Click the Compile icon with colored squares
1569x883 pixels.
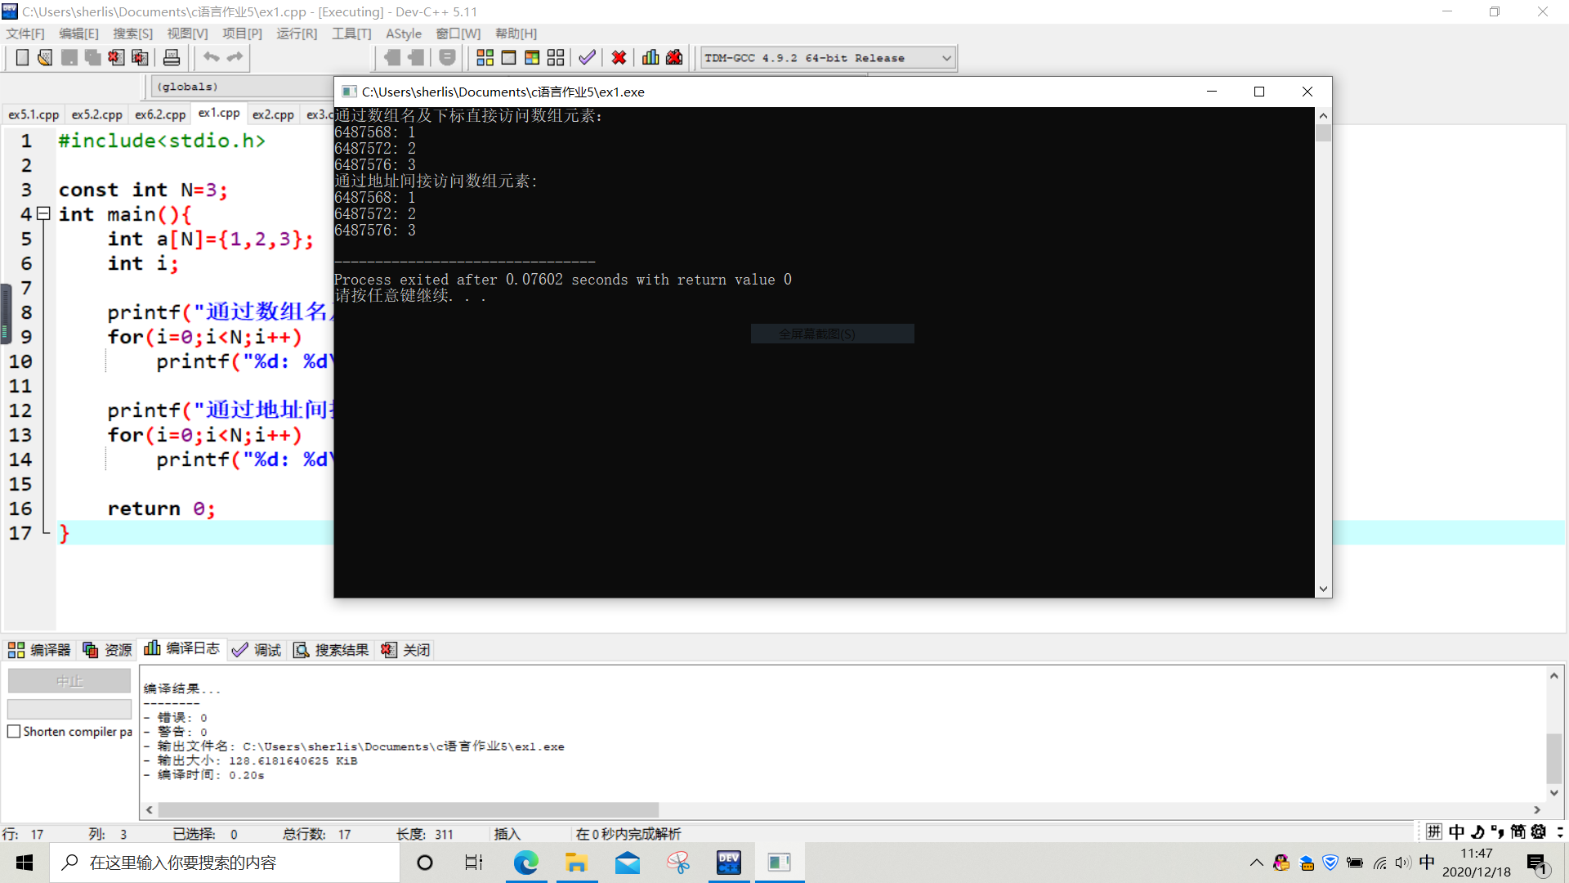coord(485,57)
